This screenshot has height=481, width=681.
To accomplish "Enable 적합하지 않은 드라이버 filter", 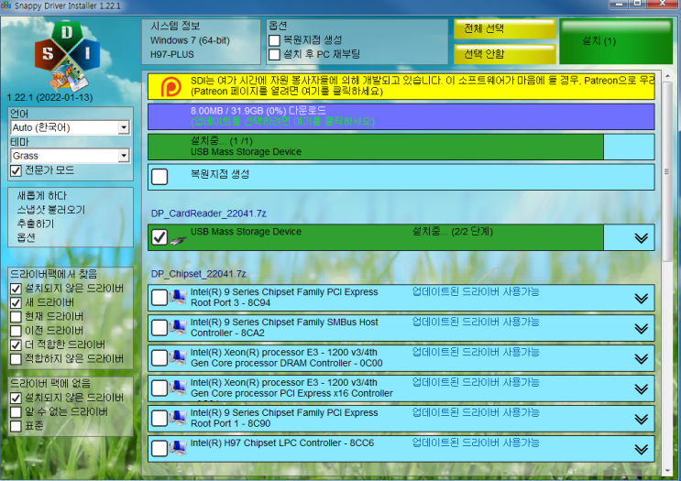I will (16, 359).
